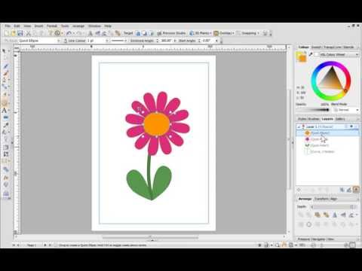The width and height of the screenshot is (362, 271).
Task: Switch to the Colour tab
Action: [x=303, y=47]
